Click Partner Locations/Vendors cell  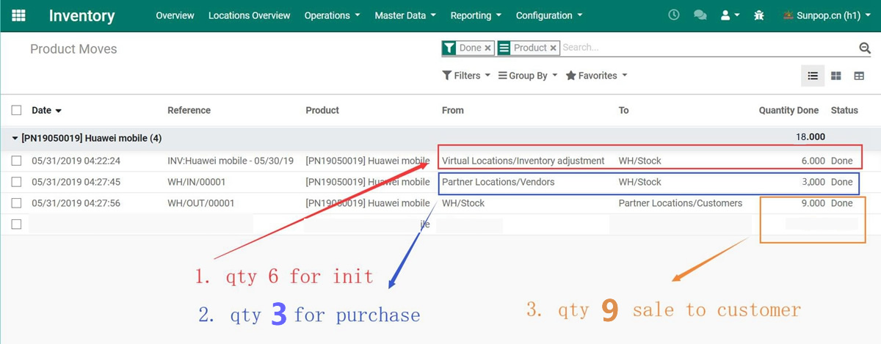click(498, 182)
